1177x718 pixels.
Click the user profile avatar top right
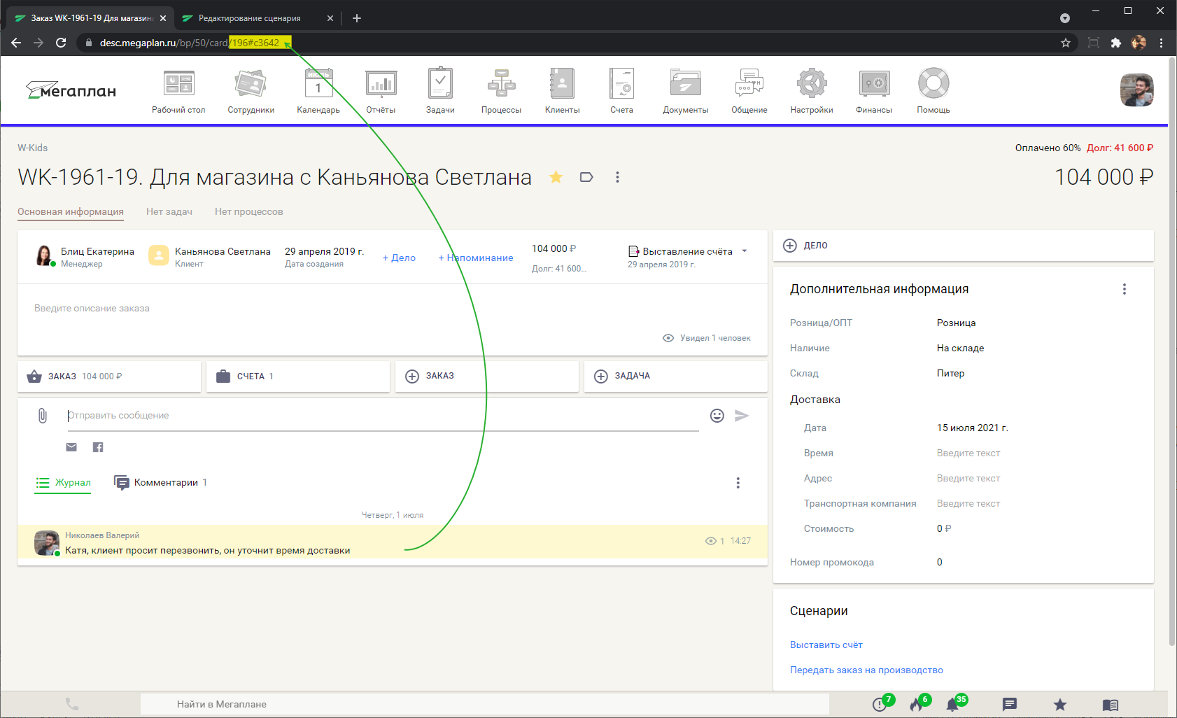tap(1137, 90)
